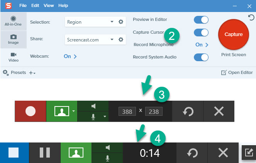Screen dimensions: 256x163
Task: Open the Help menu
Action: point(63,5)
